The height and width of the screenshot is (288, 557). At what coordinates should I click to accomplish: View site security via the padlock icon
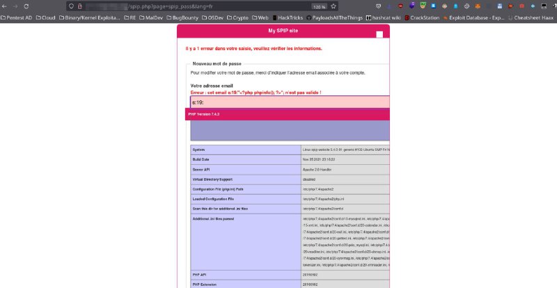point(80,6)
